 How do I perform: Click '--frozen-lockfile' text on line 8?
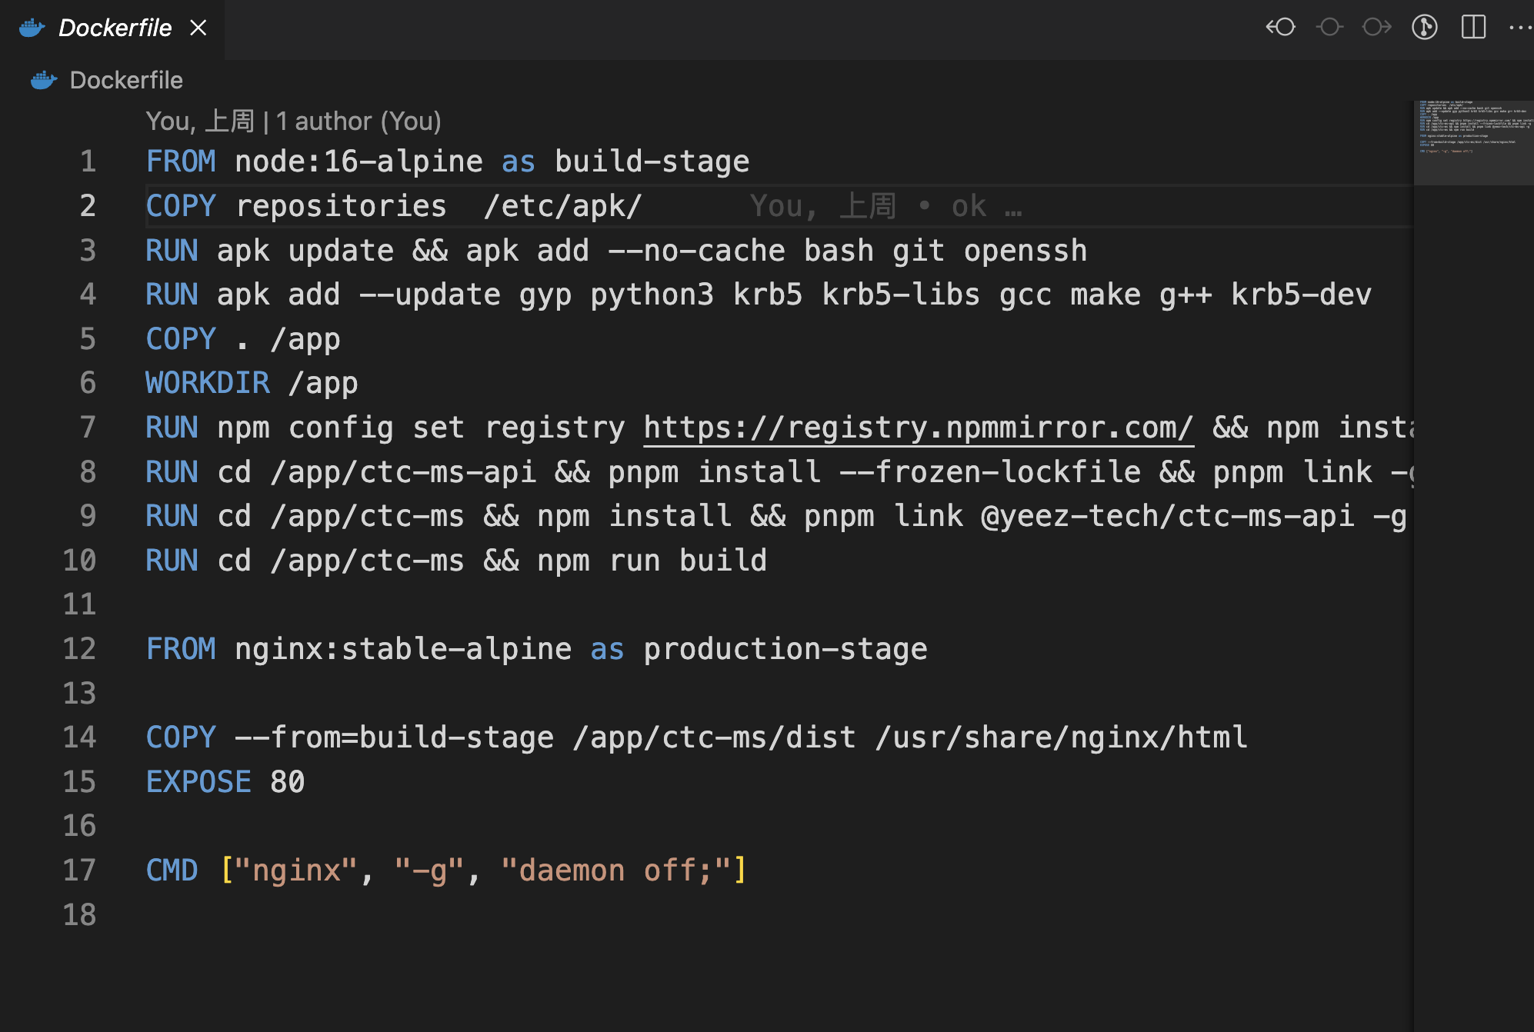[x=990, y=472]
